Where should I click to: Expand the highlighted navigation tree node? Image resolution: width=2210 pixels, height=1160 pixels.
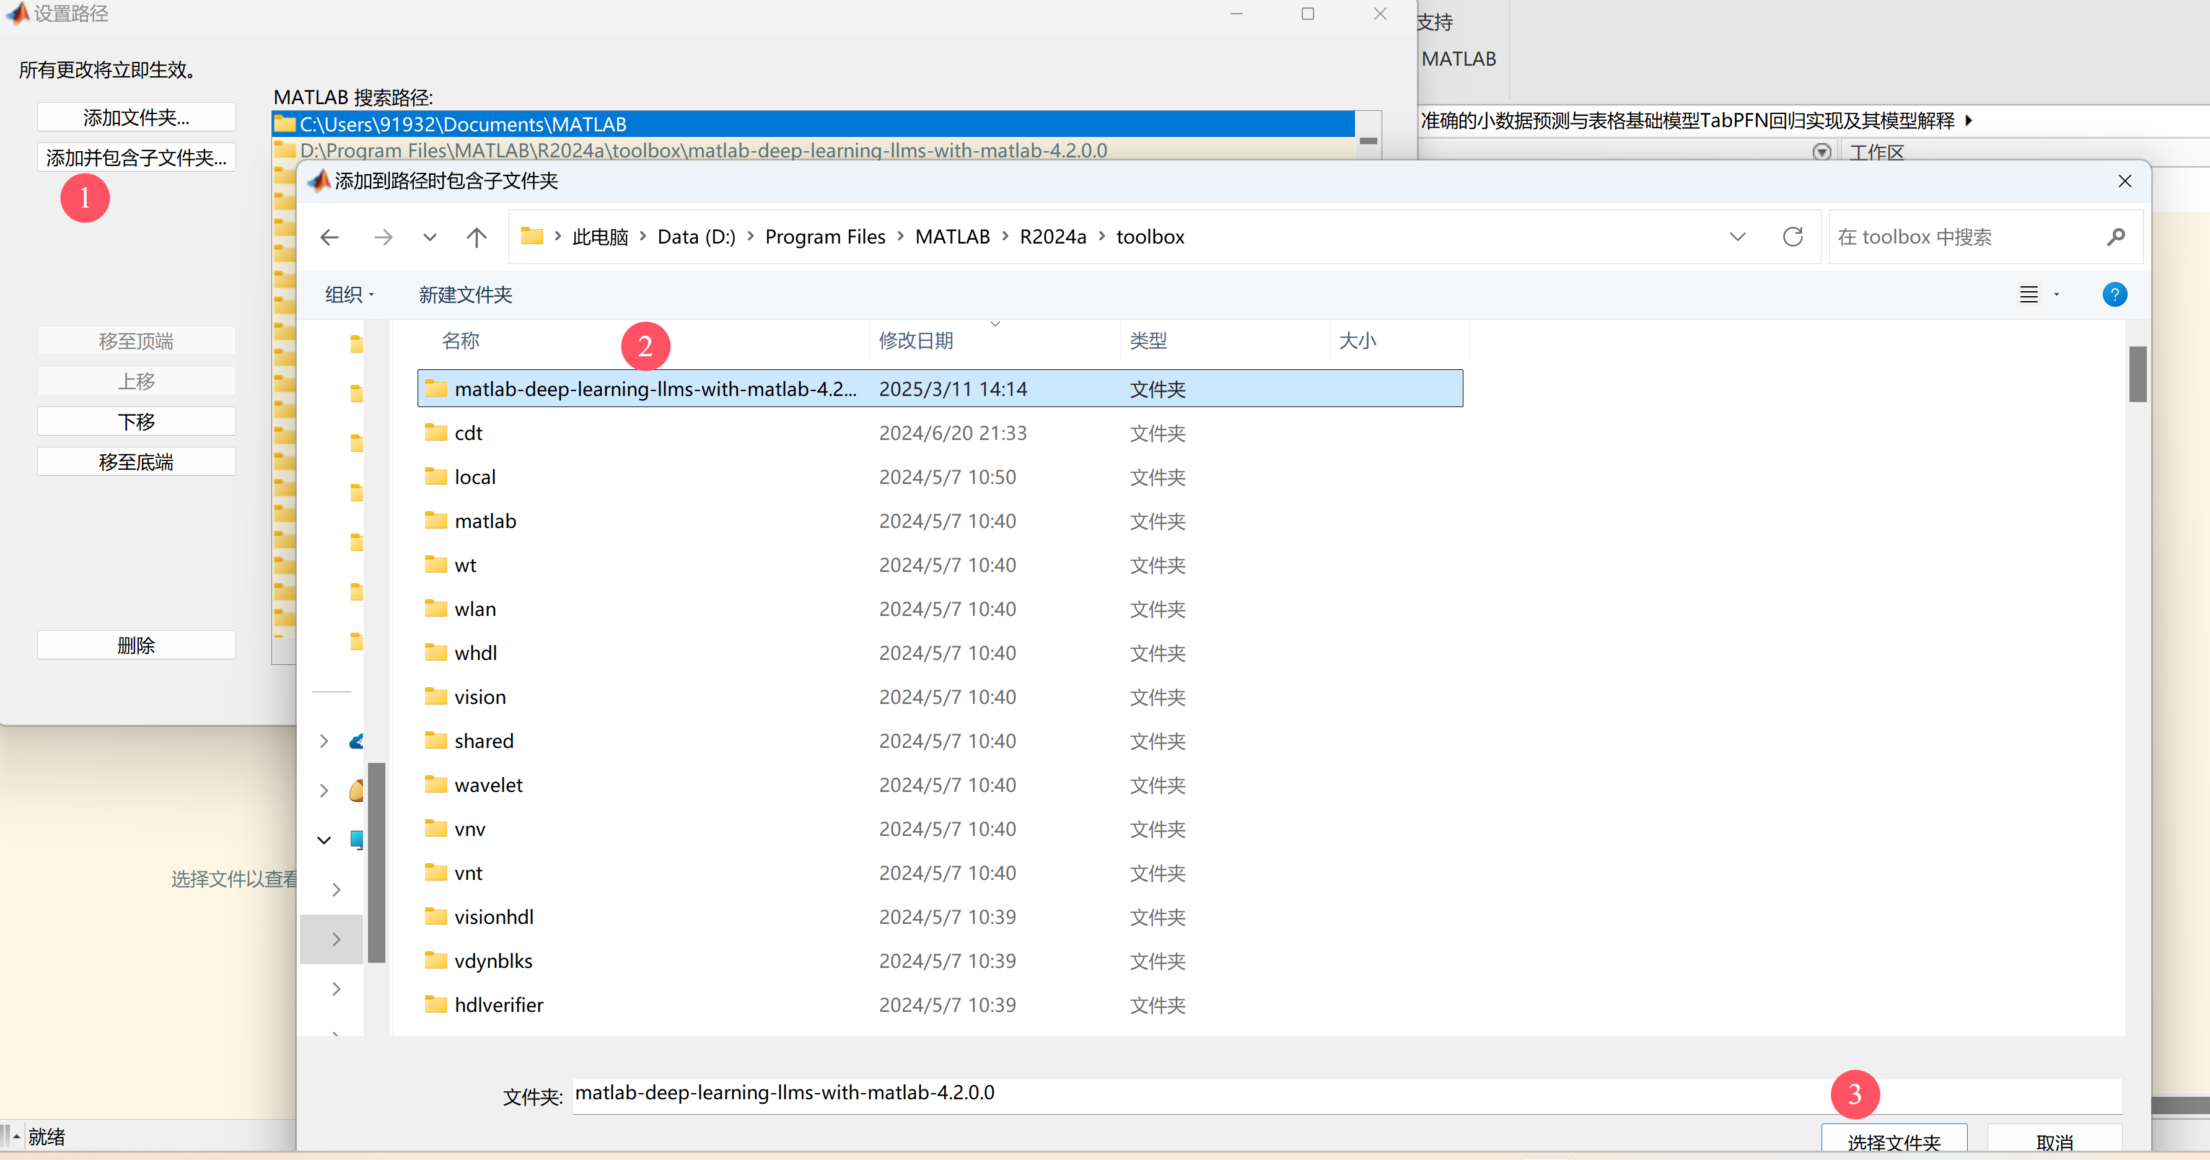pos(335,939)
